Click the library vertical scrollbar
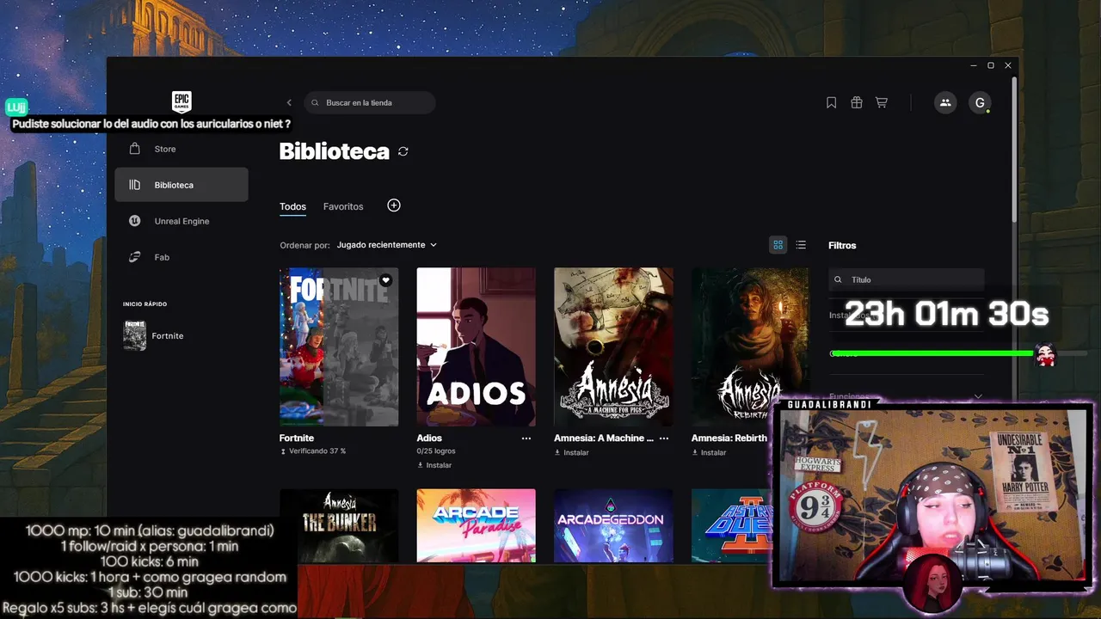1101x619 pixels. tap(1014, 150)
